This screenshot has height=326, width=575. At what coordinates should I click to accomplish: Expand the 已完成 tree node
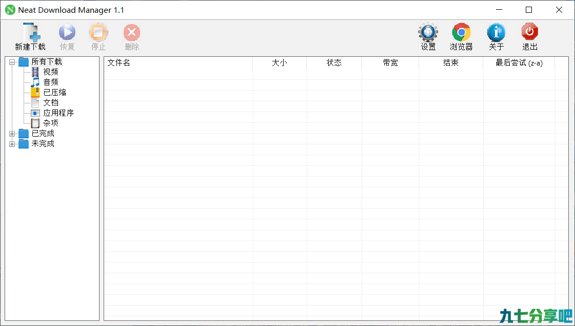(12, 134)
